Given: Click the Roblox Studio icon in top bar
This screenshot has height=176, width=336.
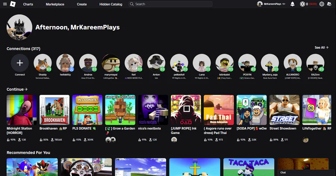Looking at the screenshot, I should tap(329, 4).
